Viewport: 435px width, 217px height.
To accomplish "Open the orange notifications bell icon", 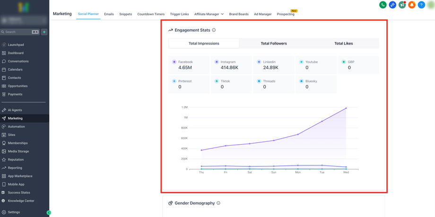I will tap(412, 5).
